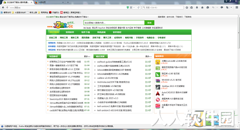The height and width of the screenshot is (130, 240).
Task: Open the 软件下载 navigation item
Action: (85, 32)
